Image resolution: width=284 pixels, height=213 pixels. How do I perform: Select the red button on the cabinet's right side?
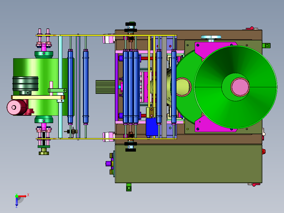coord(264,152)
